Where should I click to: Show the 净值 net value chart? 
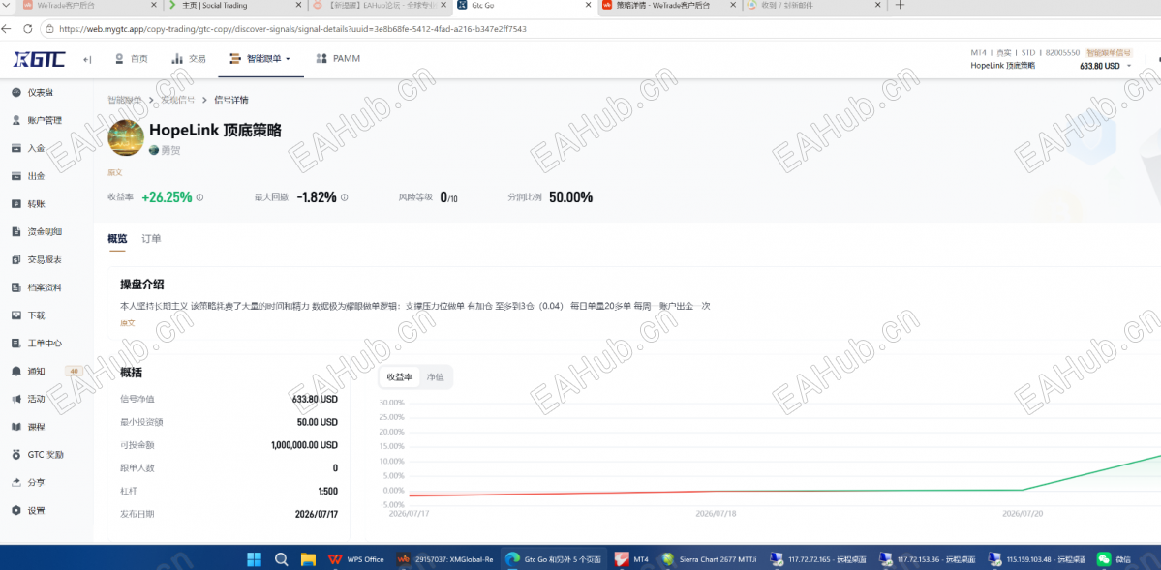[x=436, y=376]
